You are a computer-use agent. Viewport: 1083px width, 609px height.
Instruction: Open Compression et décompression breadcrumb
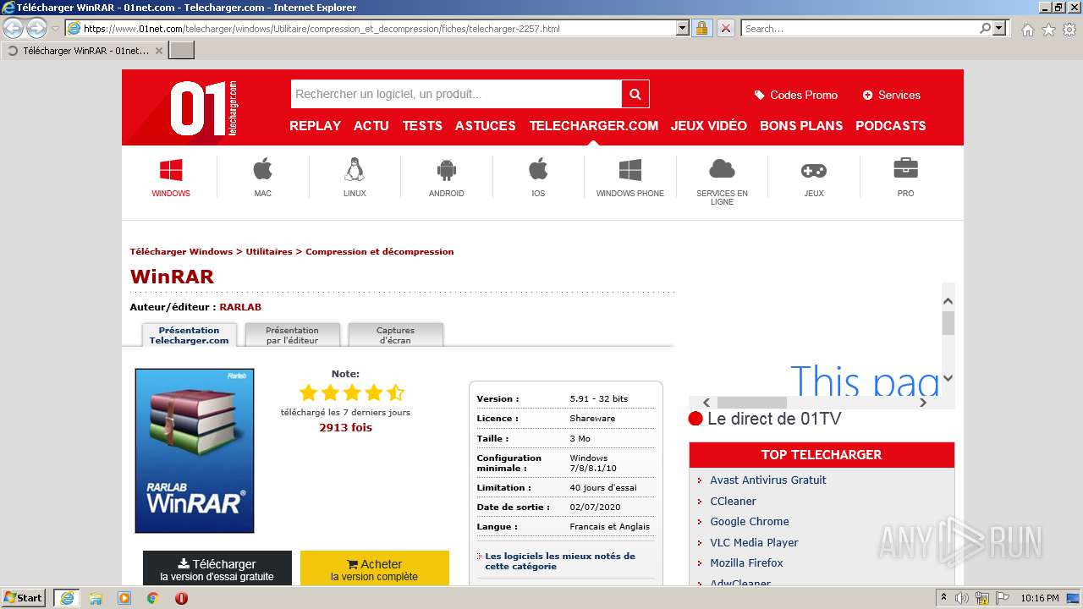[x=380, y=251]
